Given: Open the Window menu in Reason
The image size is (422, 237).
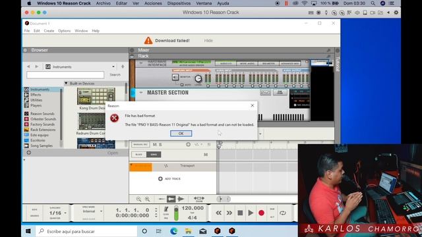Looking at the screenshot, I should pyautogui.click(x=81, y=31).
